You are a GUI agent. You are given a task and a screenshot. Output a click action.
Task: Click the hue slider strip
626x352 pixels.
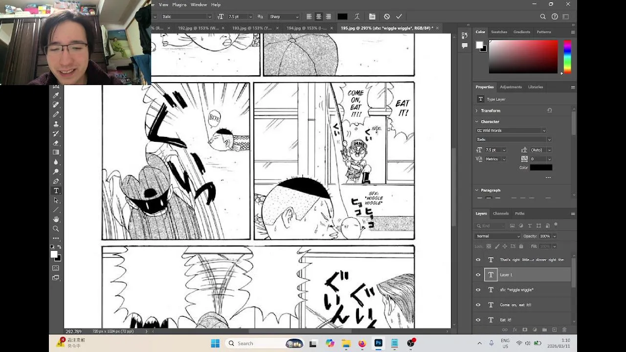coord(567,57)
